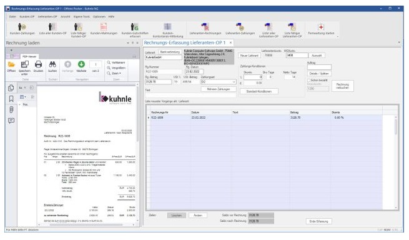409x240 pixels.
Task: Click Verkleinern zoom-out in PDF viewer
Action: pyautogui.click(x=116, y=62)
